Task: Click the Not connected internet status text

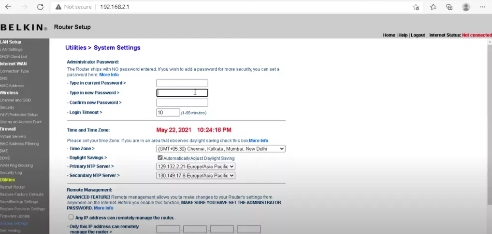Action: [477, 35]
